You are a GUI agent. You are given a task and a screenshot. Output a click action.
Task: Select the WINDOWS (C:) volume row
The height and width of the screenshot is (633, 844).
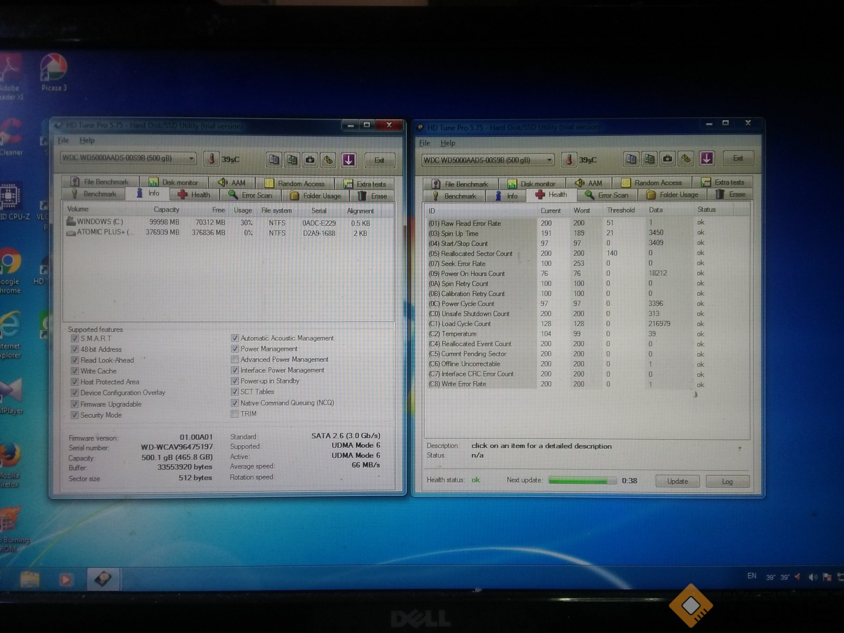[228, 223]
